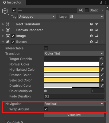
Task: Open the Disabled Color swatch
Action: (x=72, y=86)
